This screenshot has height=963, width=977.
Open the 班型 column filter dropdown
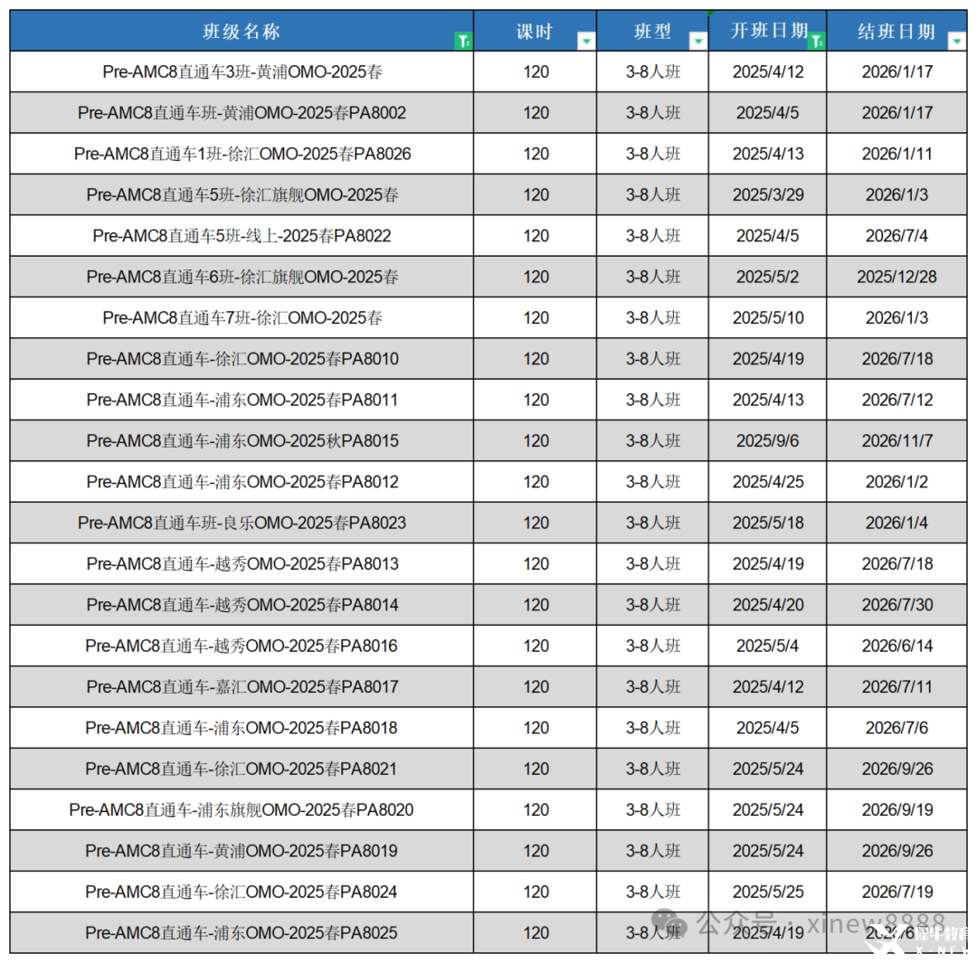[x=697, y=41]
